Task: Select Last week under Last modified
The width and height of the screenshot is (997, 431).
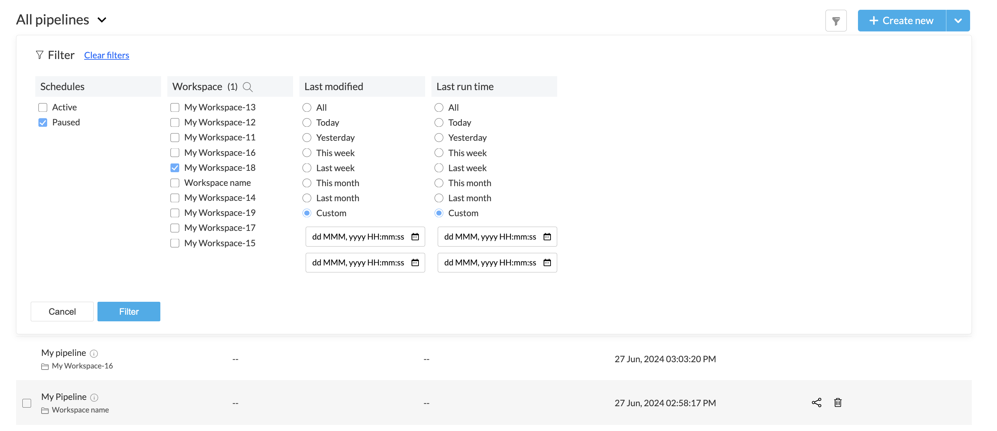Action: (307, 168)
